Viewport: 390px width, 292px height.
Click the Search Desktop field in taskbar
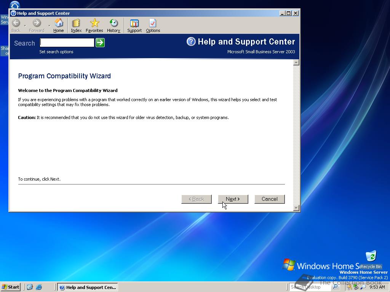click(310, 287)
